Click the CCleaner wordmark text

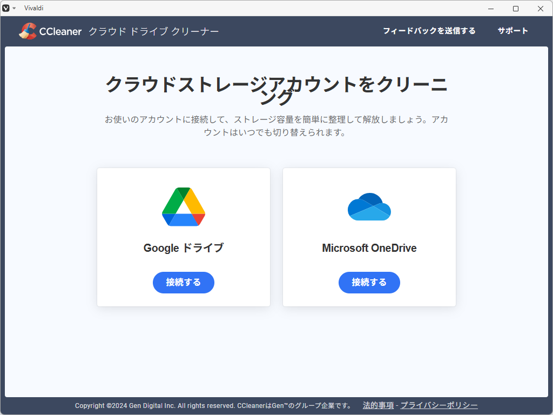pyautogui.click(x=60, y=31)
